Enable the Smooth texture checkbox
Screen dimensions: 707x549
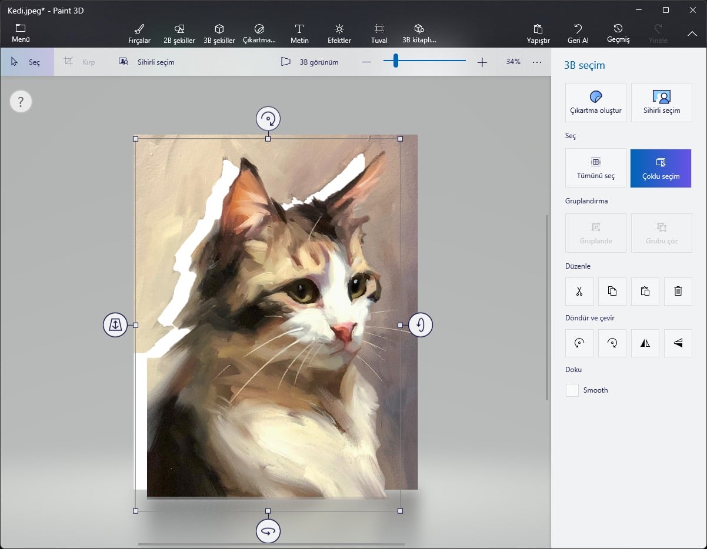coord(572,390)
